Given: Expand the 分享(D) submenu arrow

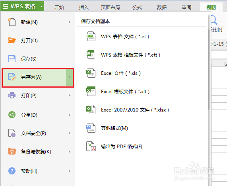Looking at the screenshot, I should tap(70, 115).
